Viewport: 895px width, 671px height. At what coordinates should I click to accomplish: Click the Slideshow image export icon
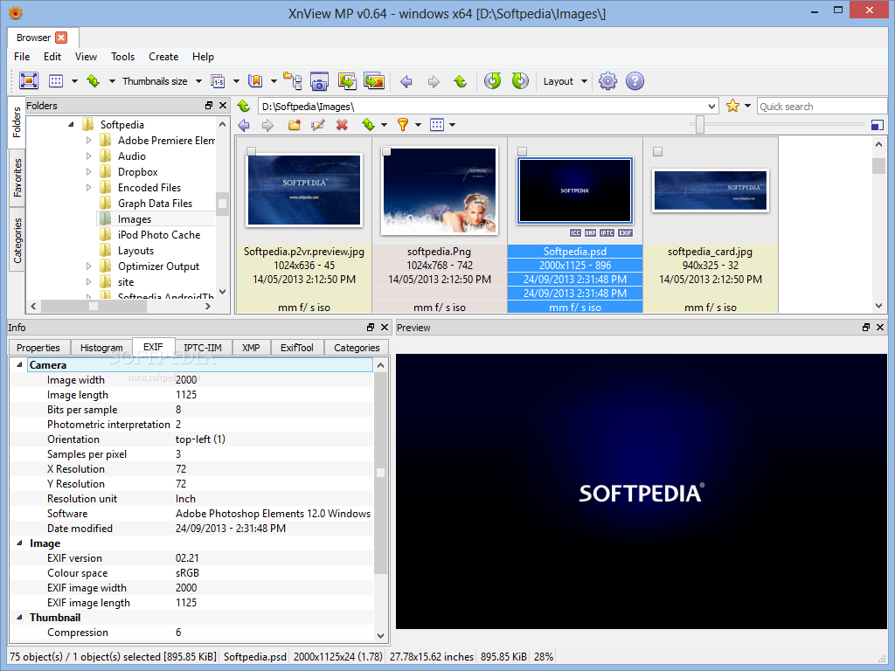(x=374, y=81)
